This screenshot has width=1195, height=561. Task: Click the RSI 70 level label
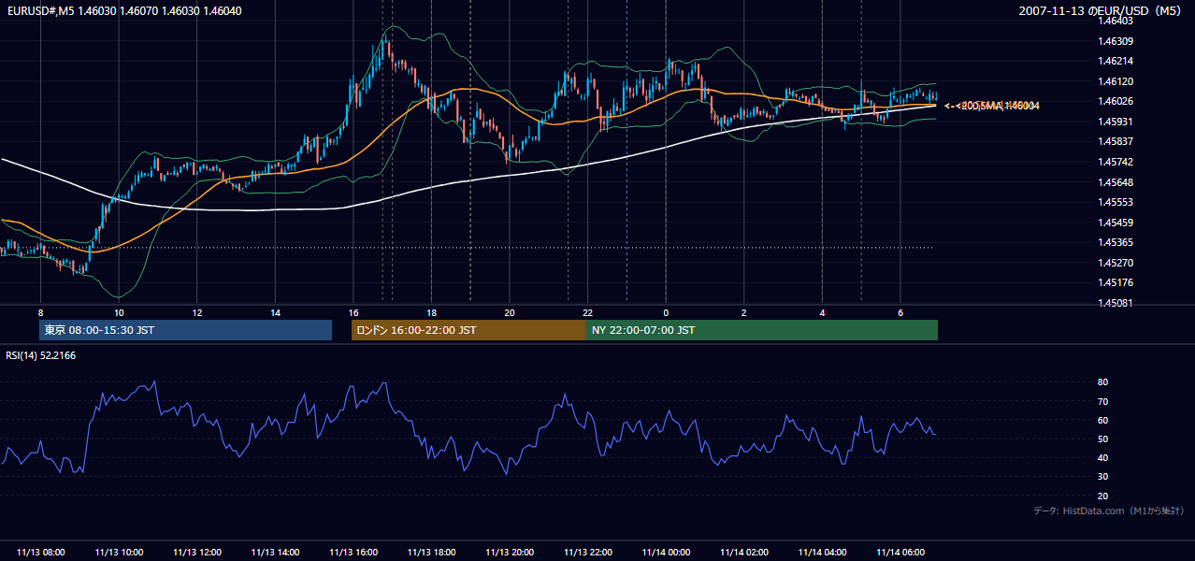pyautogui.click(x=1102, y=401)
